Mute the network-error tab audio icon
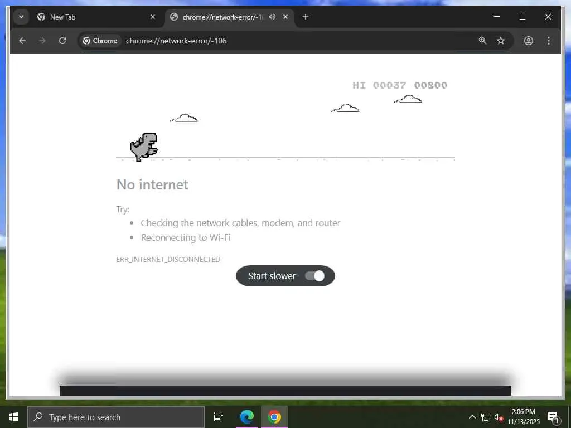Screen dimensions: 571x428 [272, 17]
